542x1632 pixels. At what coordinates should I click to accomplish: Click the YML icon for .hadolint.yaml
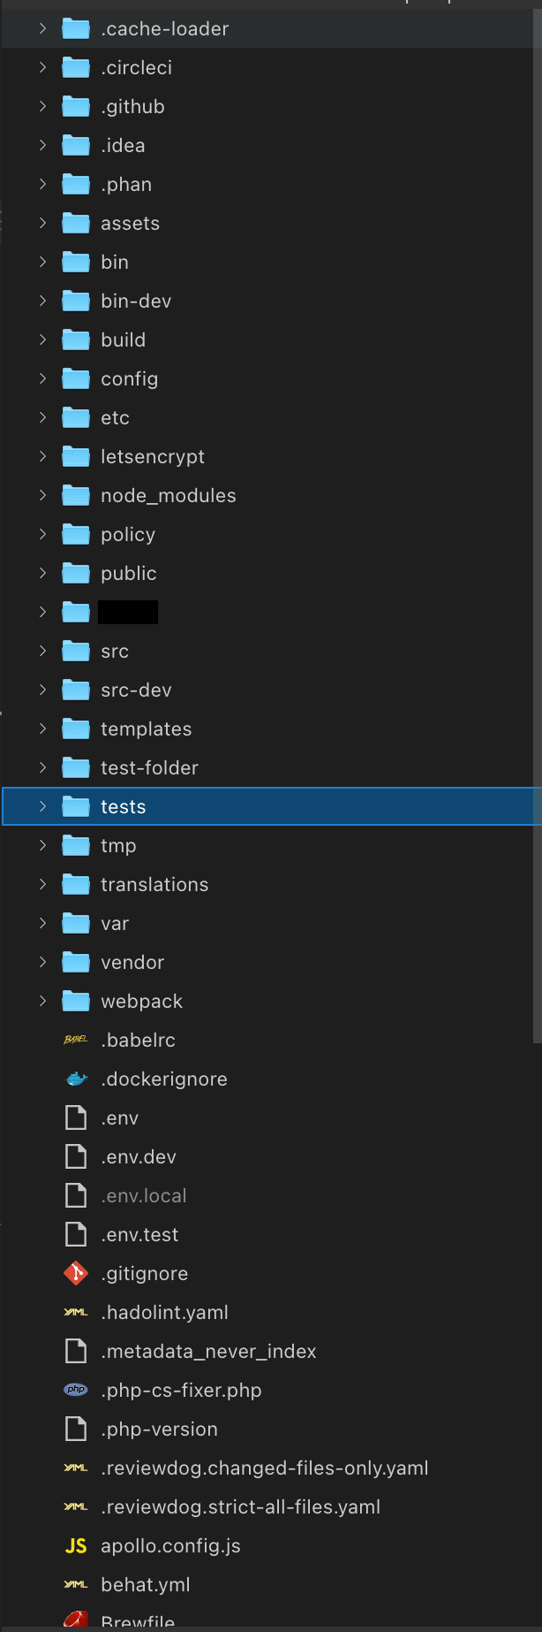pyautogui.click(x=76, y=1312)
